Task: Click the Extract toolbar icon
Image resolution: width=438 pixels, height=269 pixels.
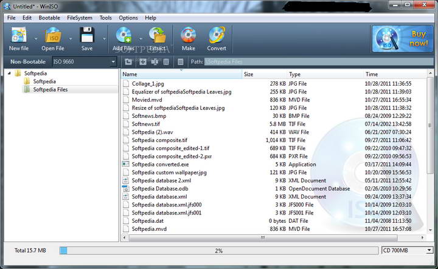Action: pyautogui.click(x=158, y=35)
